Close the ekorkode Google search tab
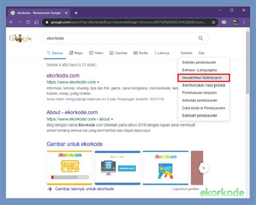The width and height of the screenshot is (256, 205). click(66, 13)
